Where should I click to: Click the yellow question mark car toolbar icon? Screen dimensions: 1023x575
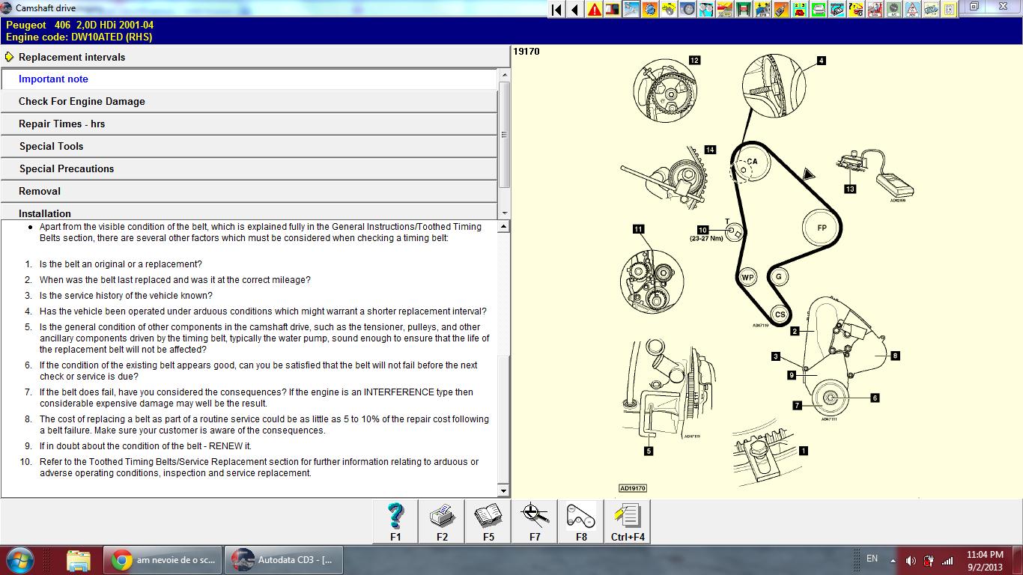point(855,10)
